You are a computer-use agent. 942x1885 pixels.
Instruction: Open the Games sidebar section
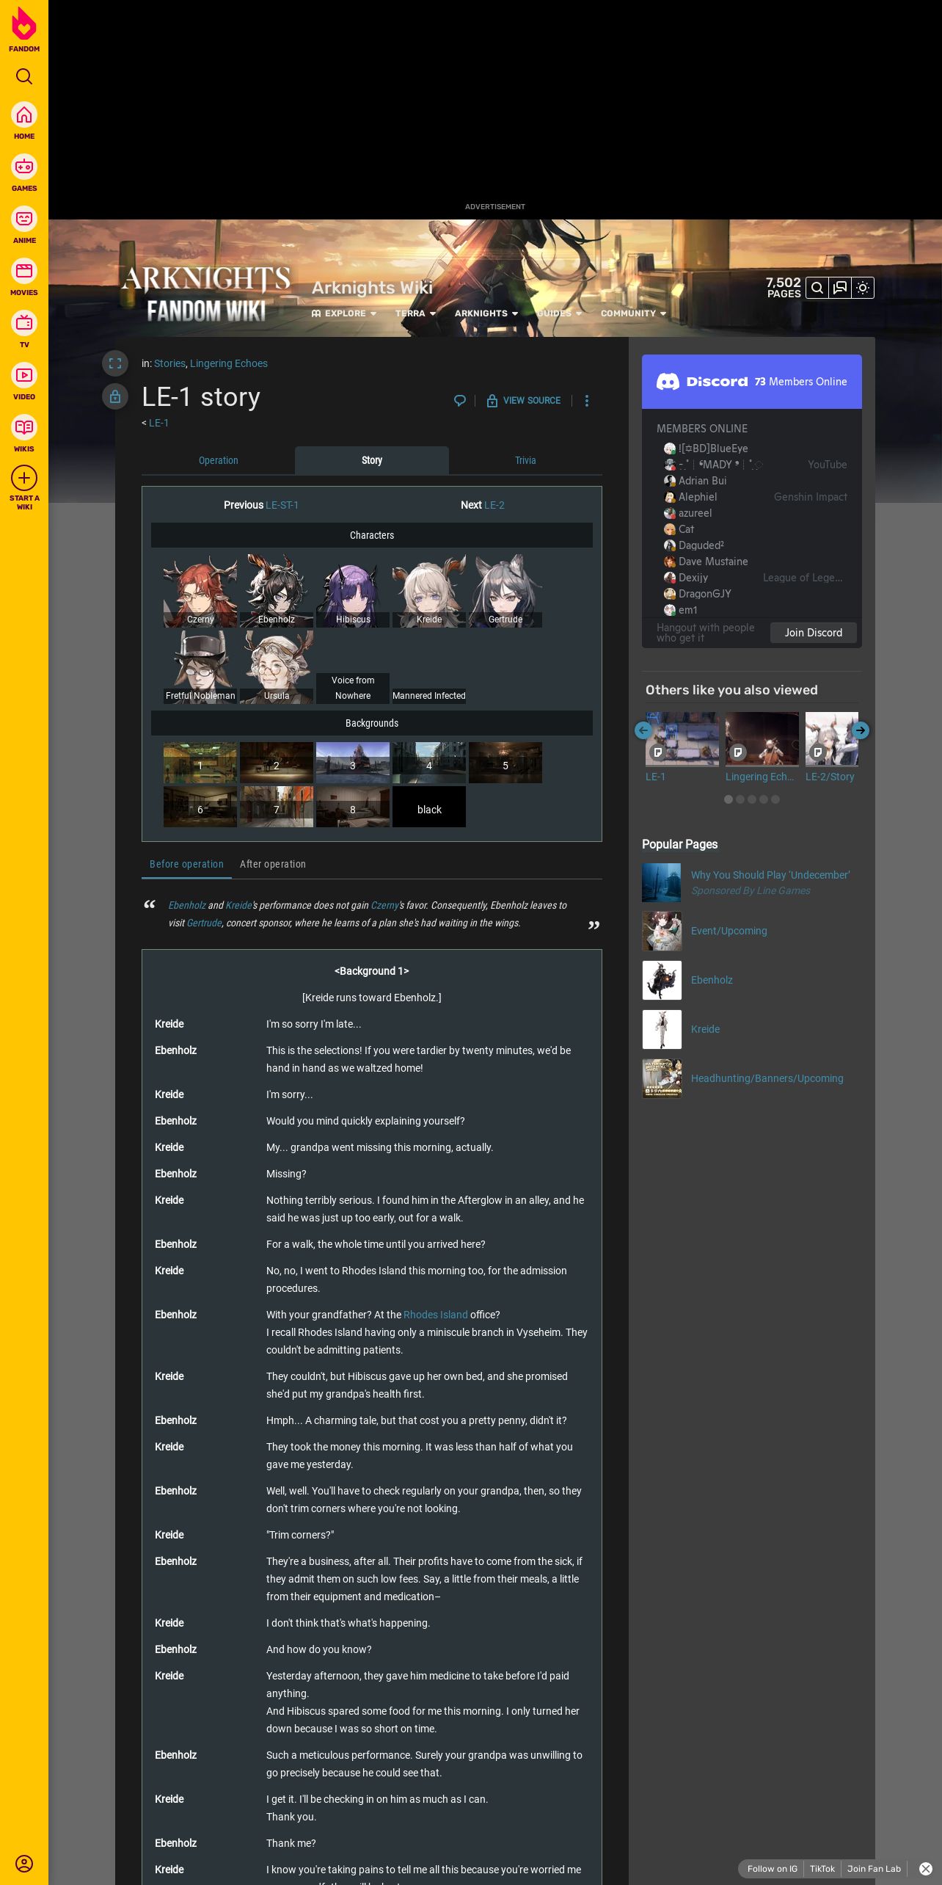click(24, 173)
